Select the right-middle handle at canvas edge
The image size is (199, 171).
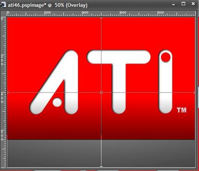click(x=195, y=92)
